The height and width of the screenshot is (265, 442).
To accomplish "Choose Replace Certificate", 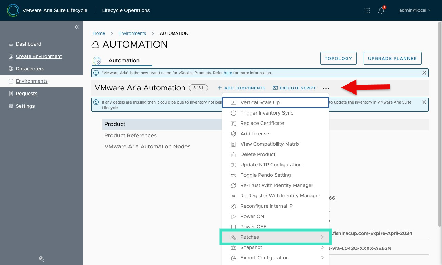I will tap(276, 123).
